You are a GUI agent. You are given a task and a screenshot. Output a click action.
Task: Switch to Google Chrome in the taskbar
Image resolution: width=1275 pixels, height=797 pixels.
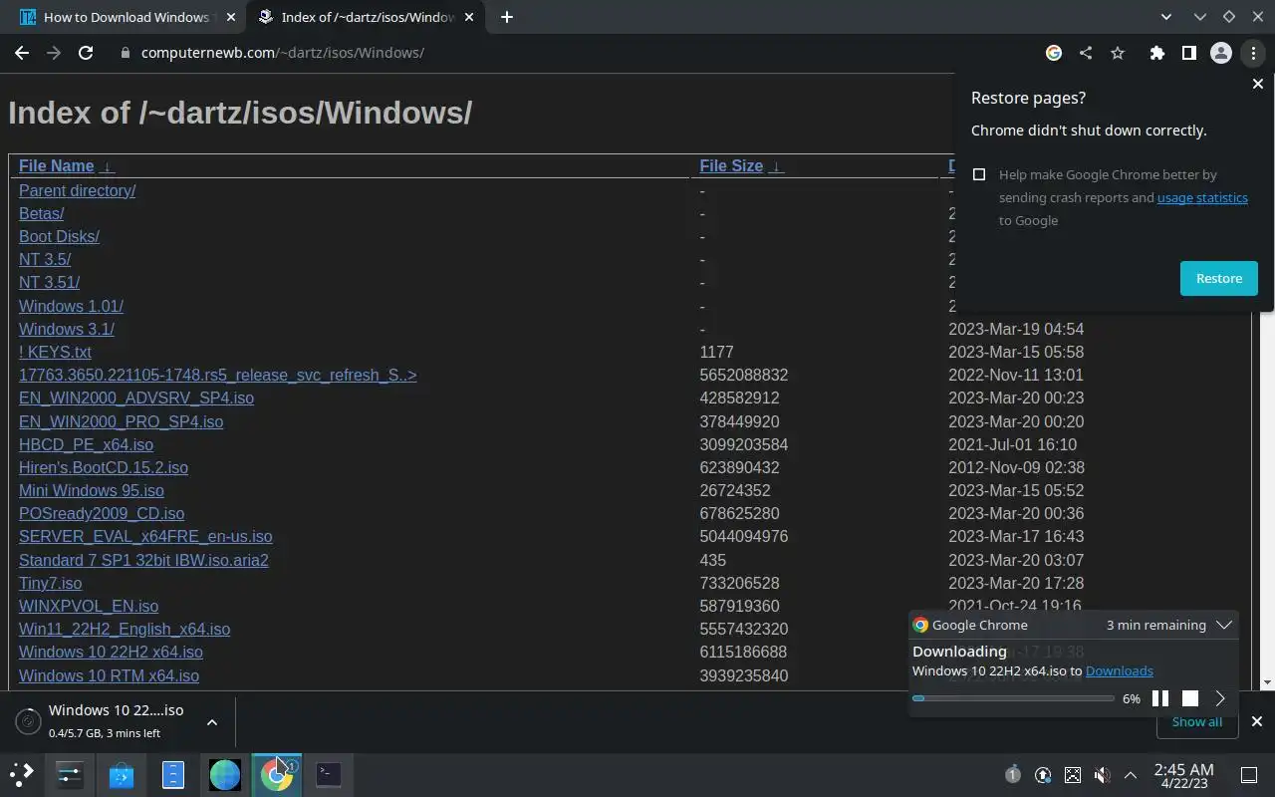tap(277, 774)
